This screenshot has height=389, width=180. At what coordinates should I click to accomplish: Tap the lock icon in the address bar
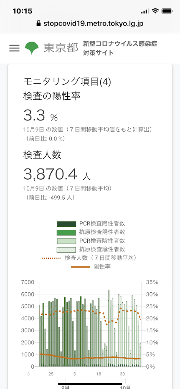tap(38, 24)
